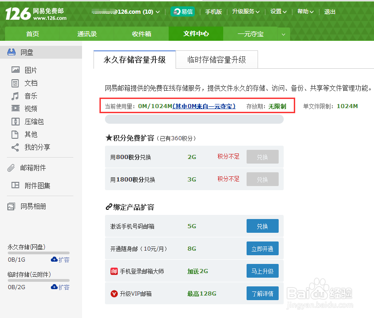Switch to the 文件中心 tab
This screenshot has height=318, width=374.
(x=196, y=33)
